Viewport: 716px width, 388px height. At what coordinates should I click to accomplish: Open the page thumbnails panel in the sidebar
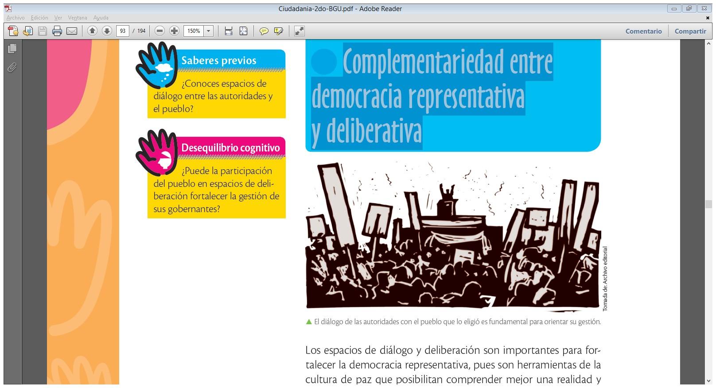[12, 48]
